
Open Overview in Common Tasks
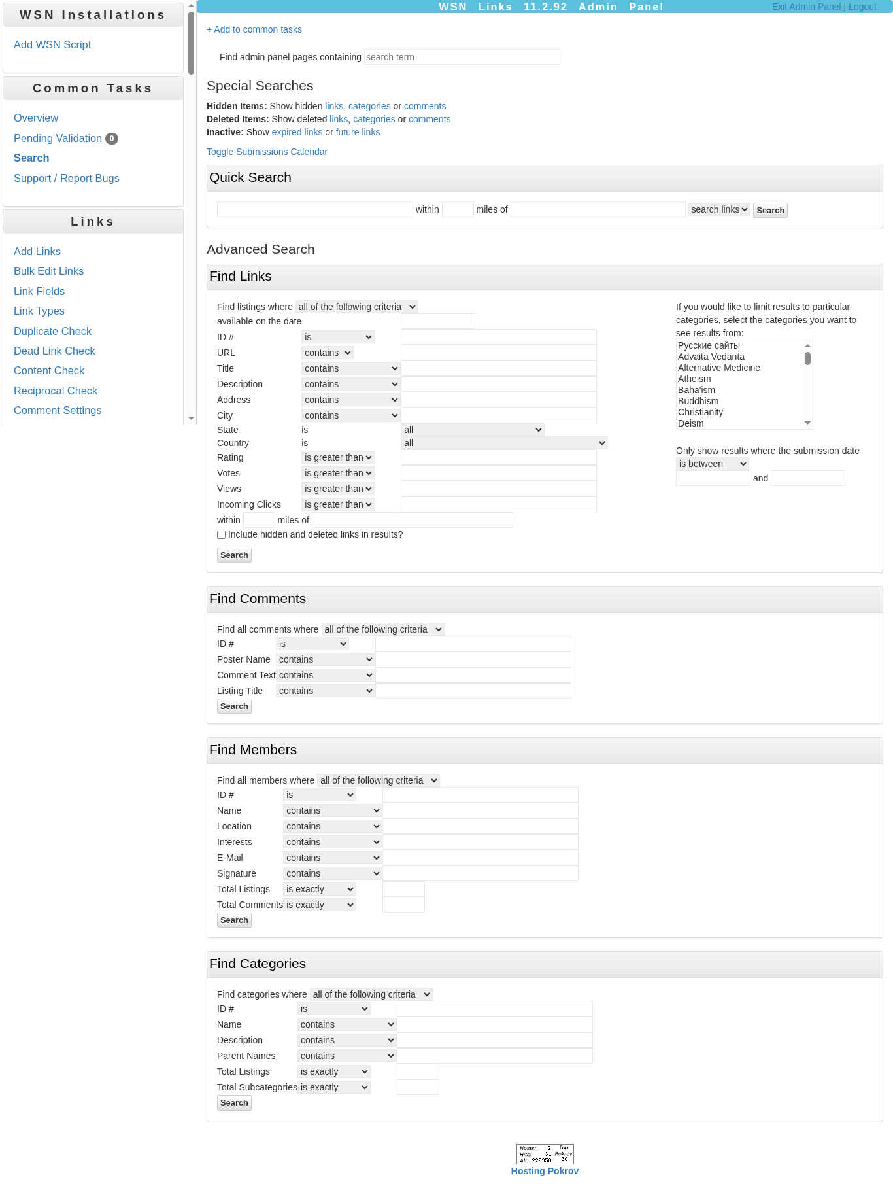(x=36, y=118)
